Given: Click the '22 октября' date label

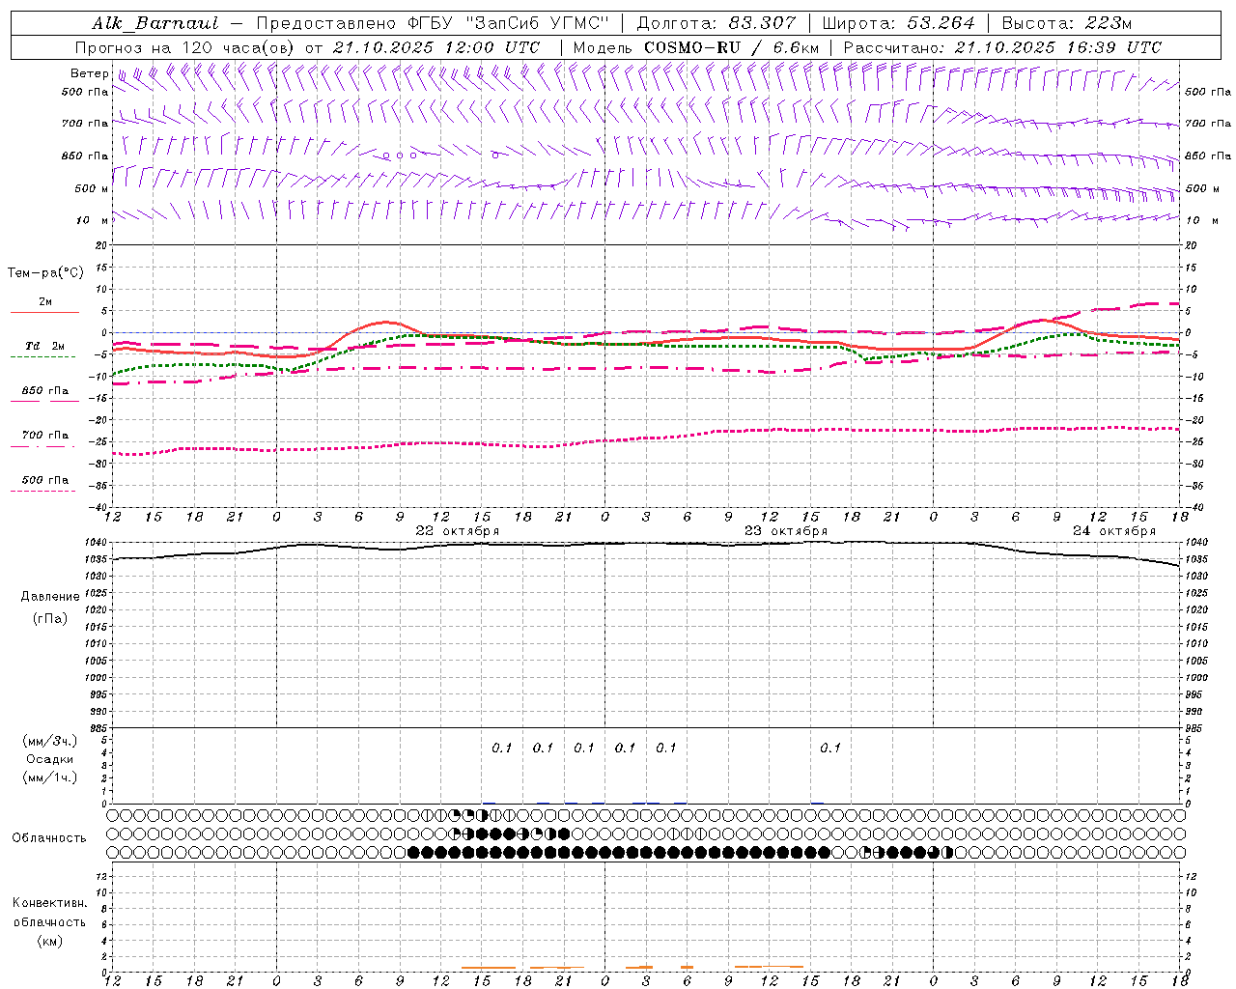Looking at the screenshot, I should click(x=458, y=531).
